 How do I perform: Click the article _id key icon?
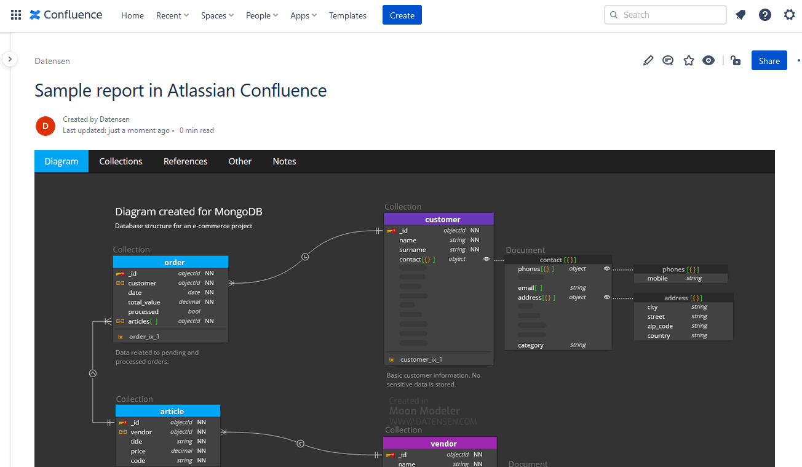tap(123, 423)
